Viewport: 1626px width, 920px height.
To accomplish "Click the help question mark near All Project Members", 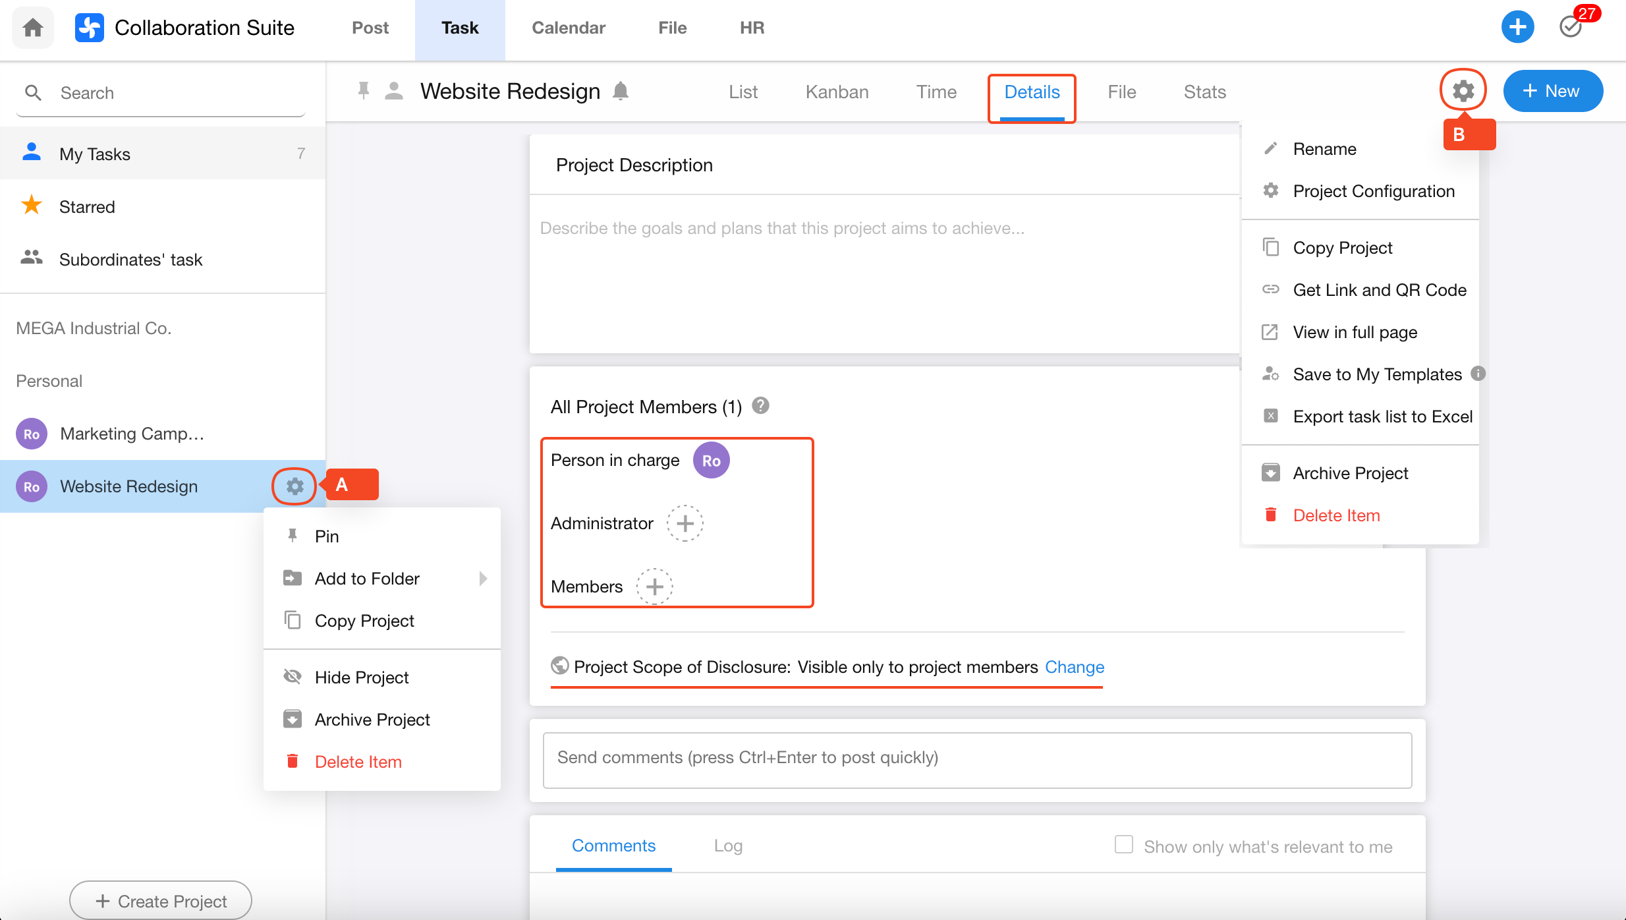I will point(760,406).
